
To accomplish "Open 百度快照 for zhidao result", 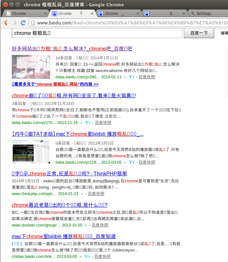I will tap(102, 257).
